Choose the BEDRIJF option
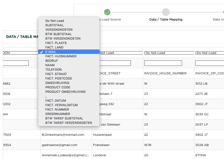 coord(51,61)
